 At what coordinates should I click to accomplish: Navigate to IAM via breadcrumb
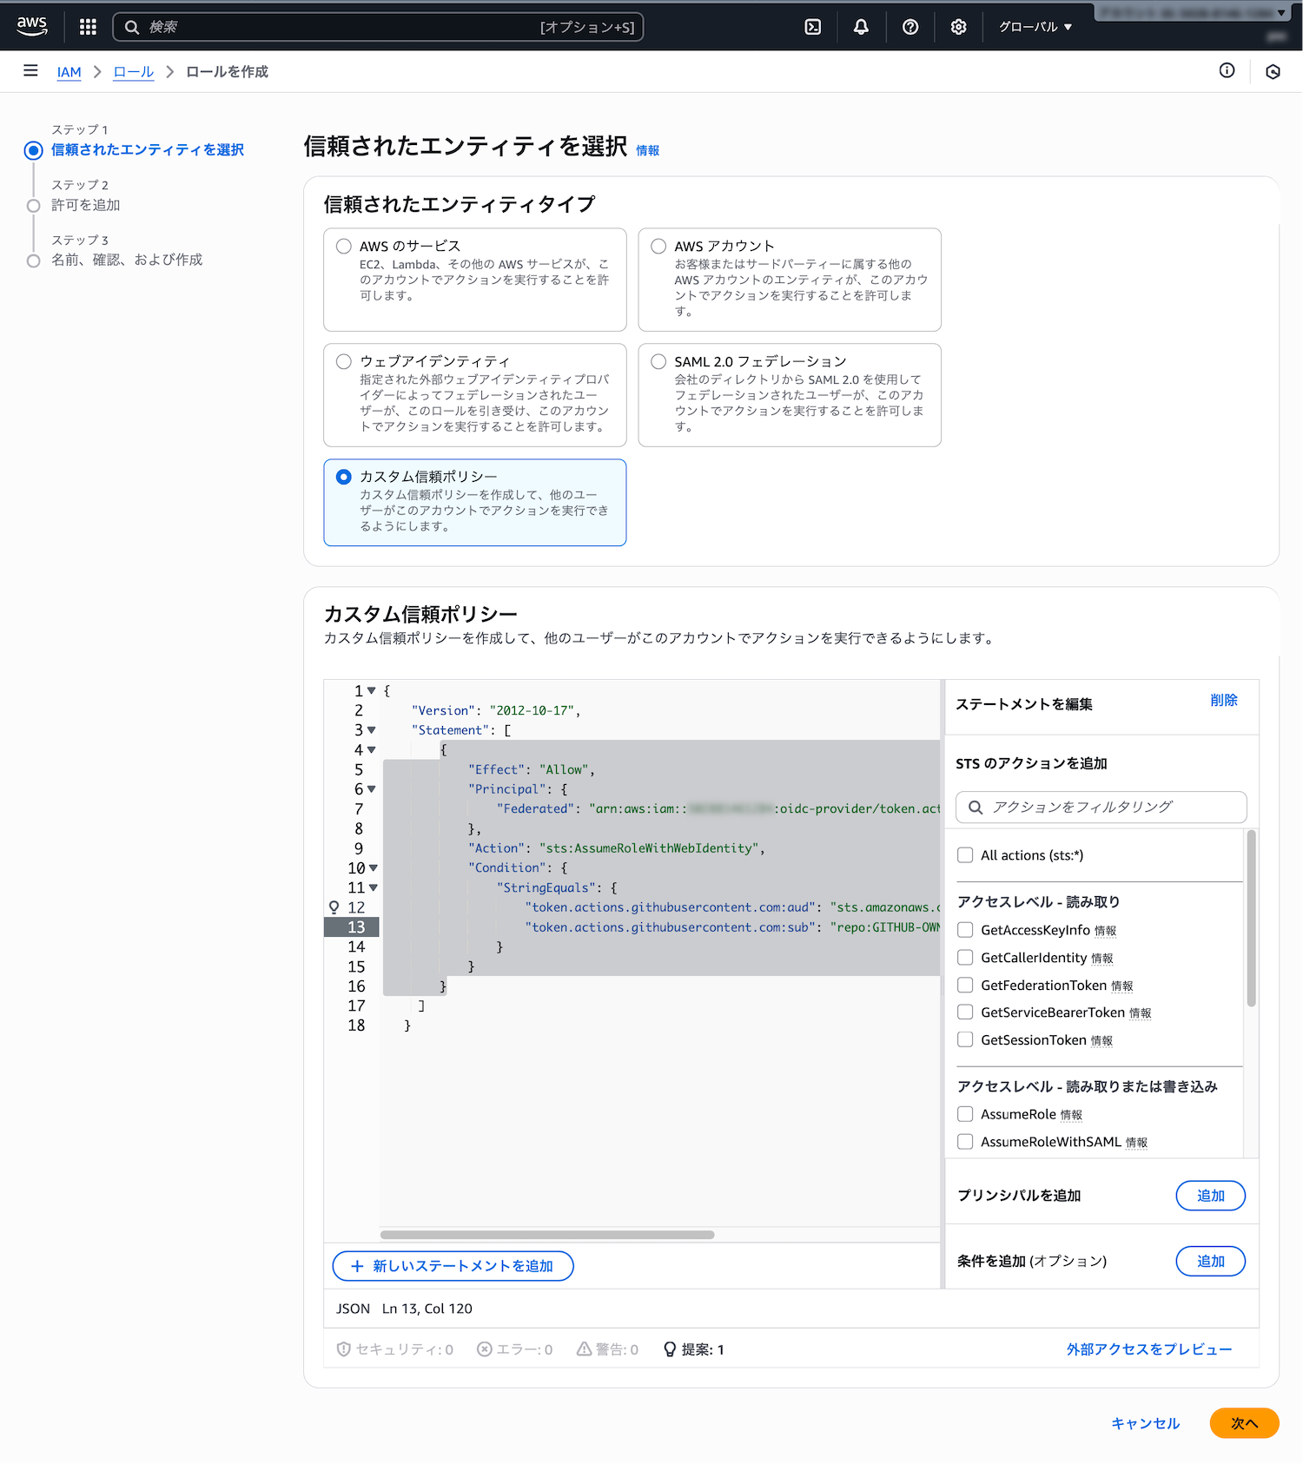[69, 72]
